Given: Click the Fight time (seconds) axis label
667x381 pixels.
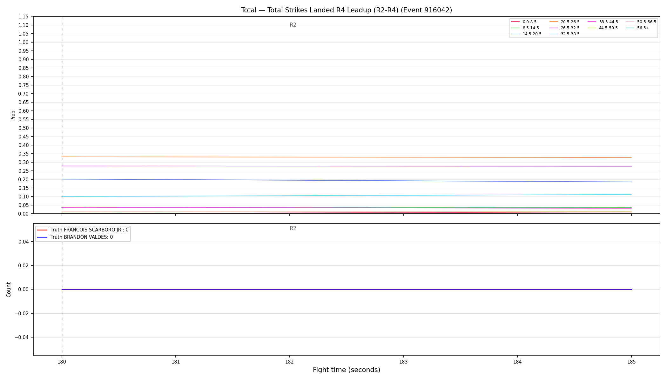Looking at the screenshot, I should 347,370.
